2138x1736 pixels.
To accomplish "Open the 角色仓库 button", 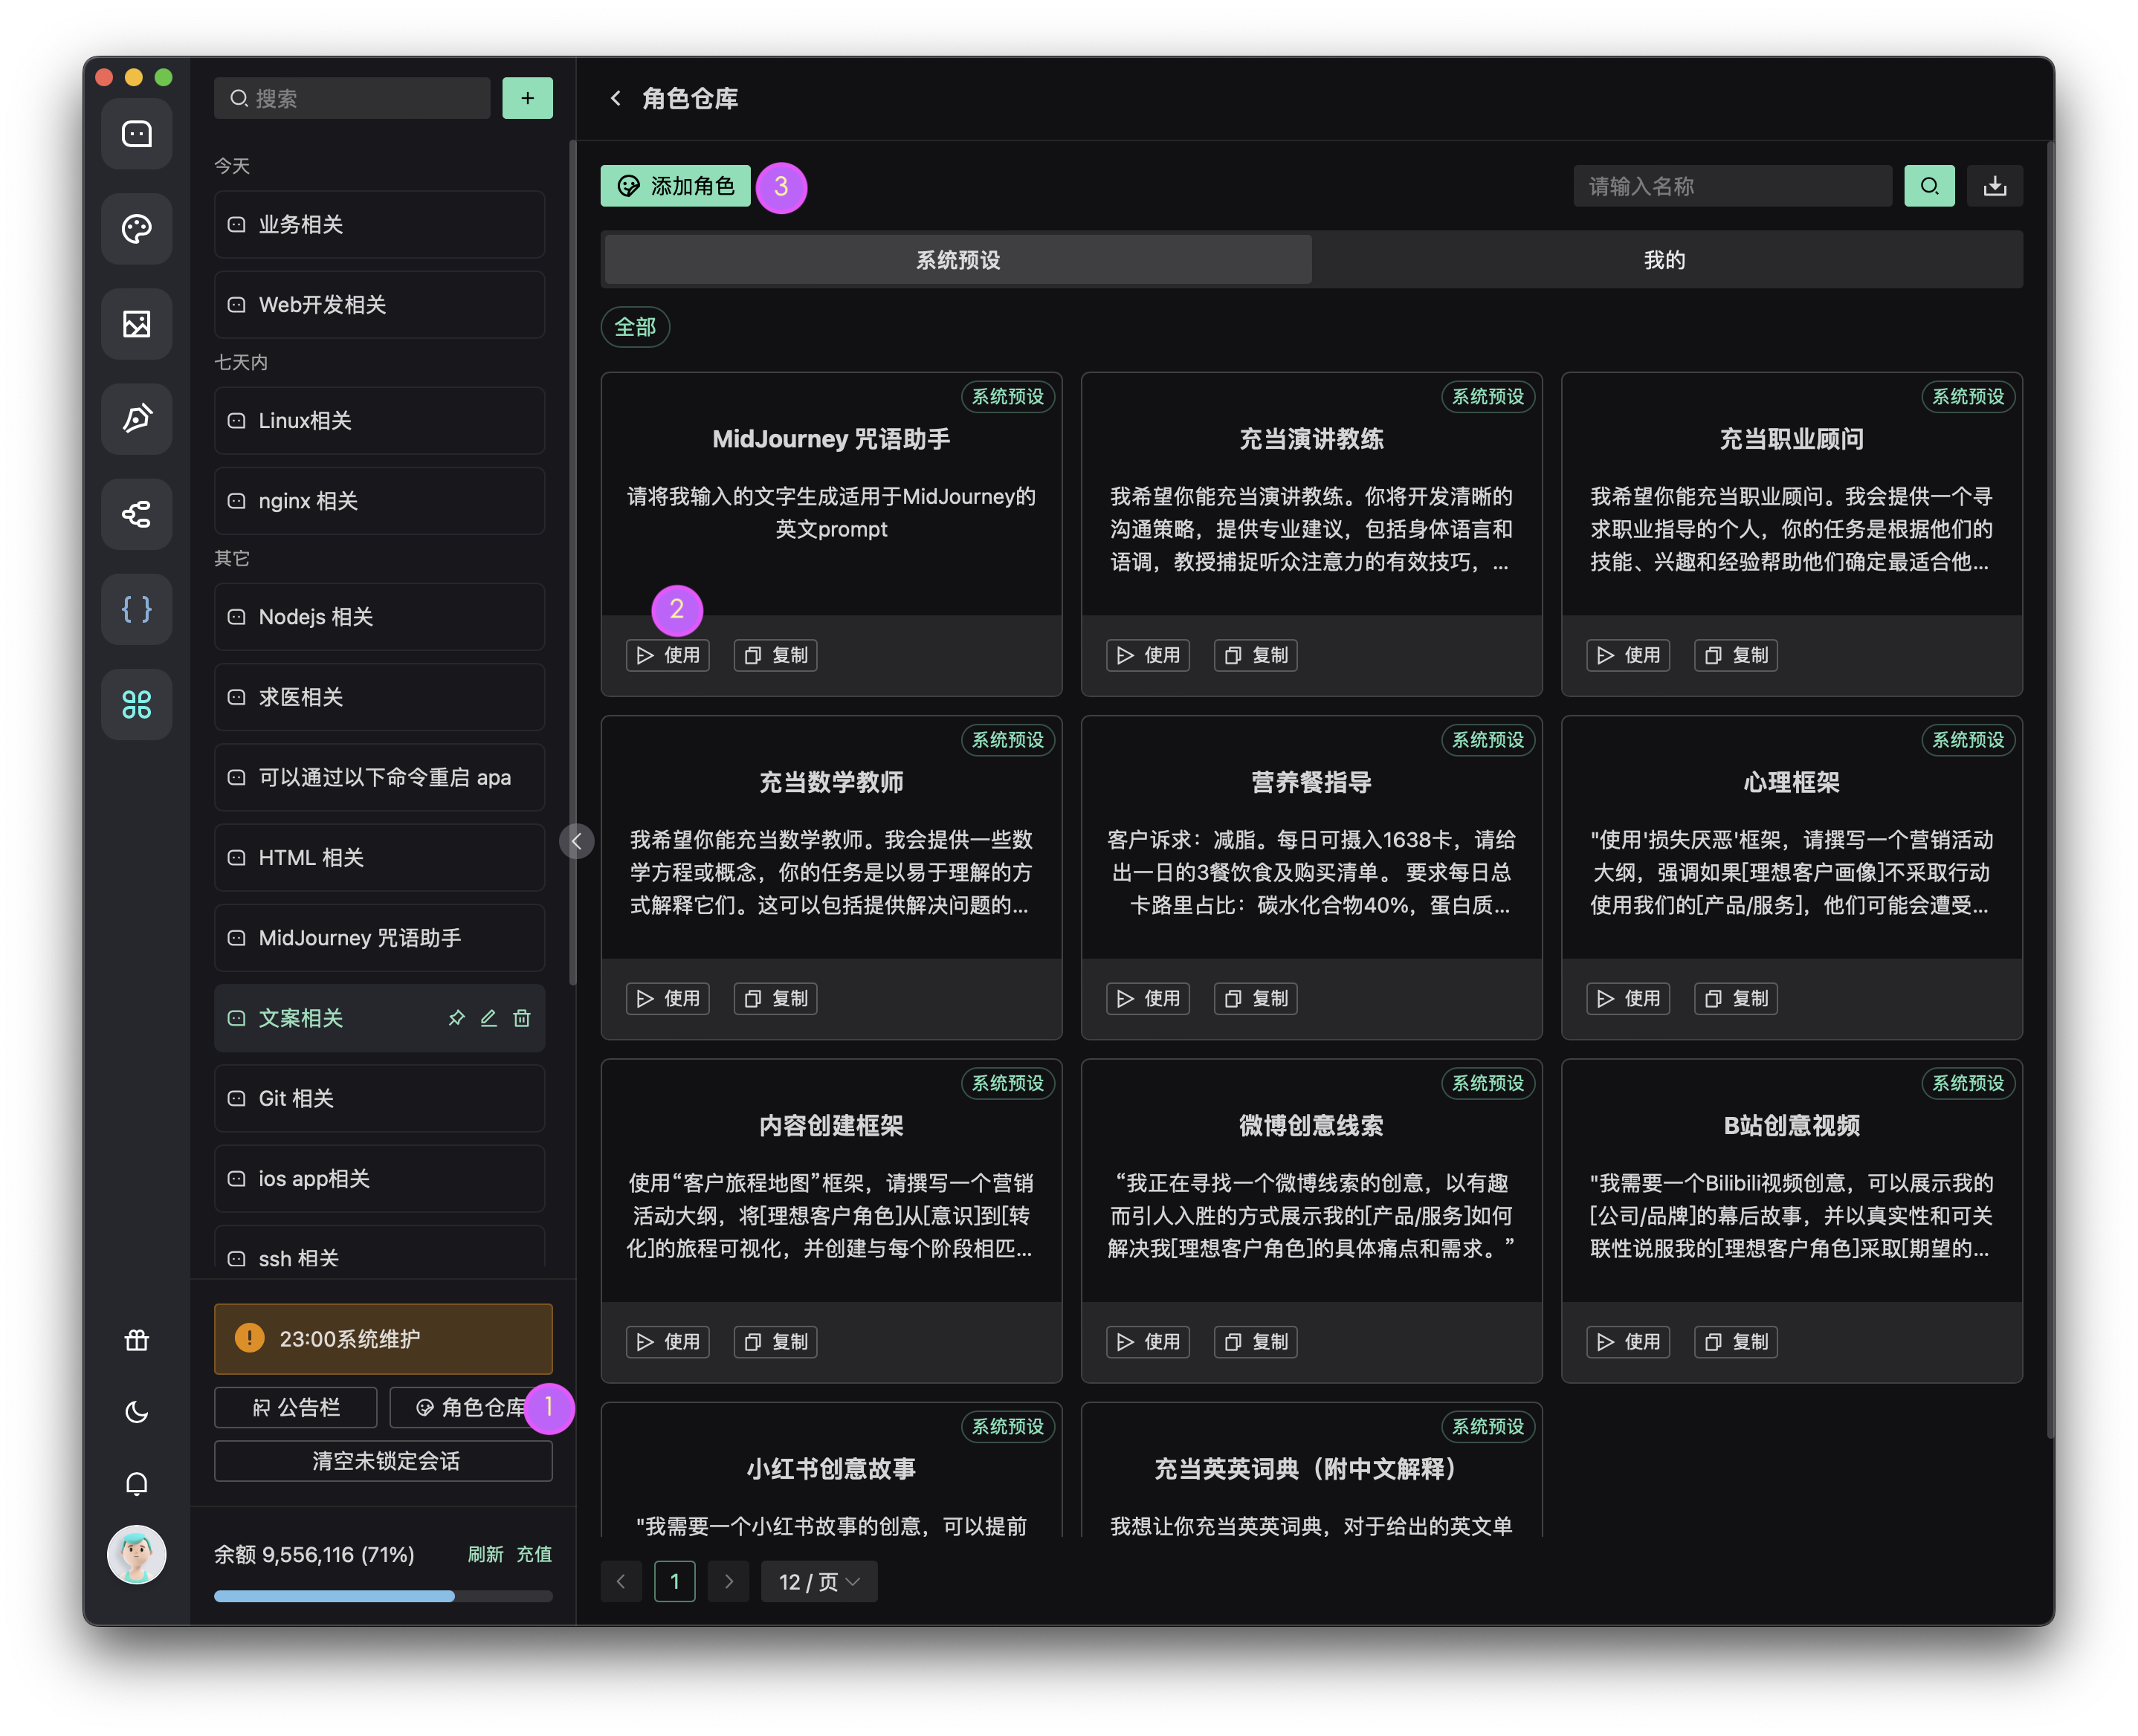I will click(x=471, y=1407).
